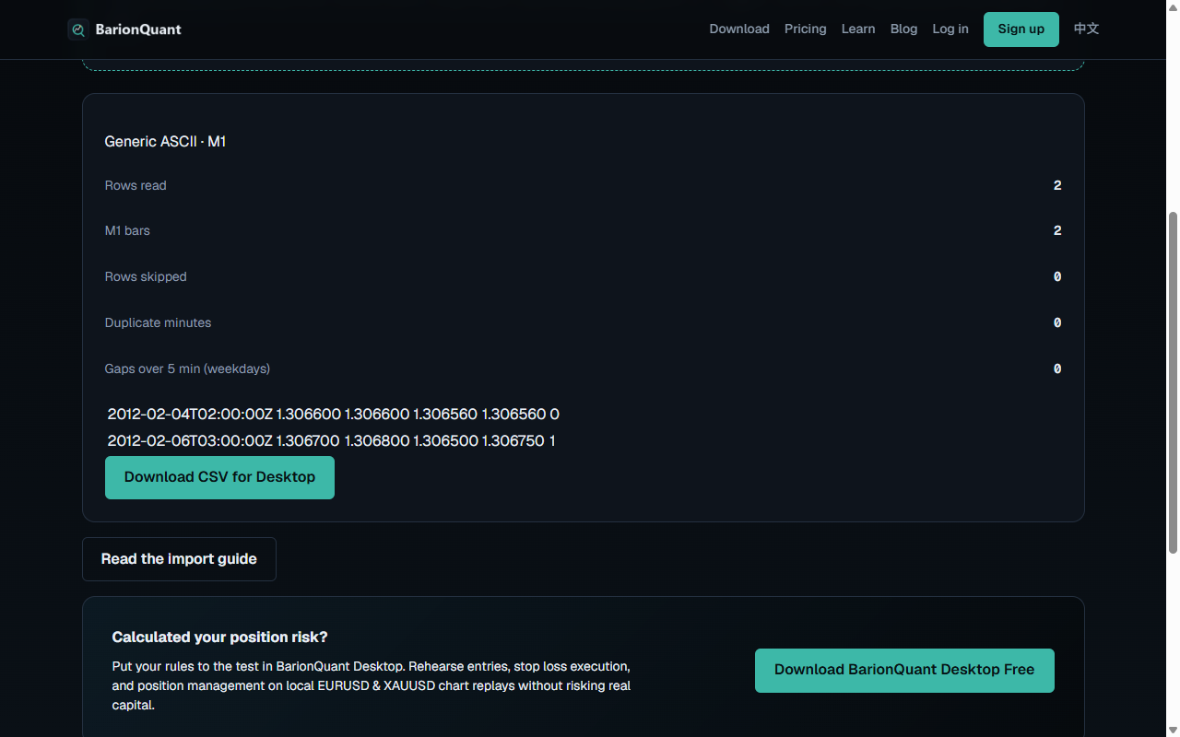The width and height of the screenshot is (1180, 737).
Task: Click the Sign up button
Action: pyautogui.click(x=1021, y=29)
